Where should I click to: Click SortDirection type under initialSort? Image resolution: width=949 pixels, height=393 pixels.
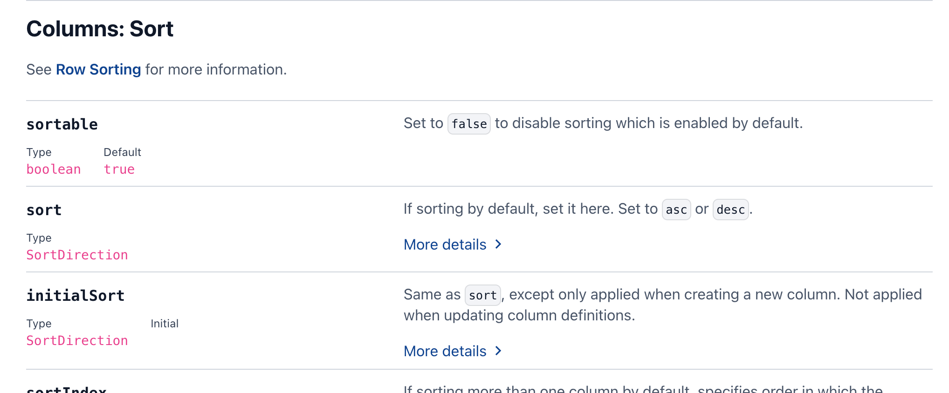77,341
